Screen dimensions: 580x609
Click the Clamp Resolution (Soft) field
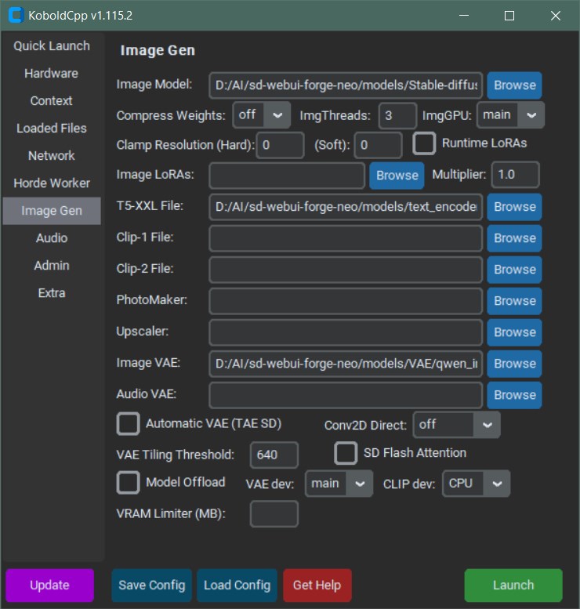pos(378,145)
